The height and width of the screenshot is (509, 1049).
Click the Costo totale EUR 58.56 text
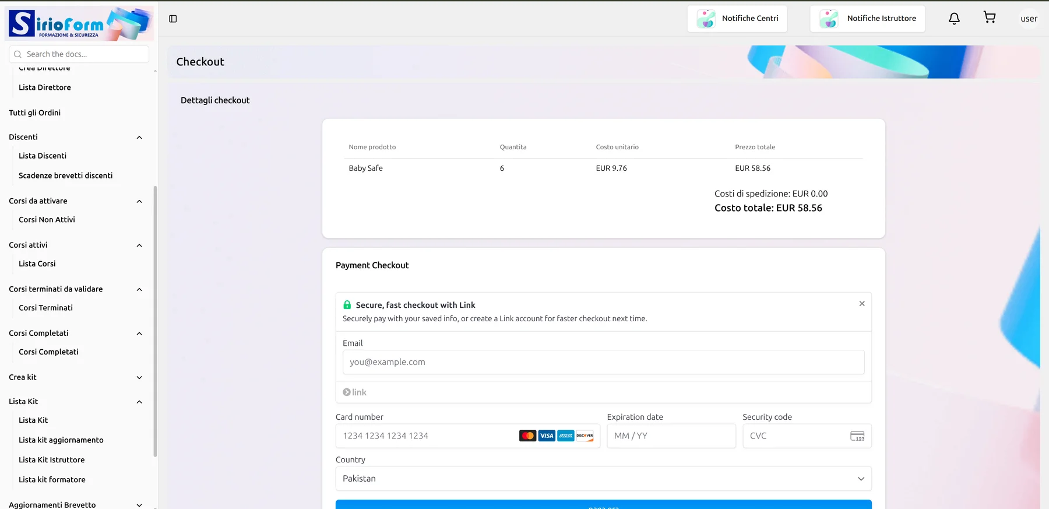769,208
